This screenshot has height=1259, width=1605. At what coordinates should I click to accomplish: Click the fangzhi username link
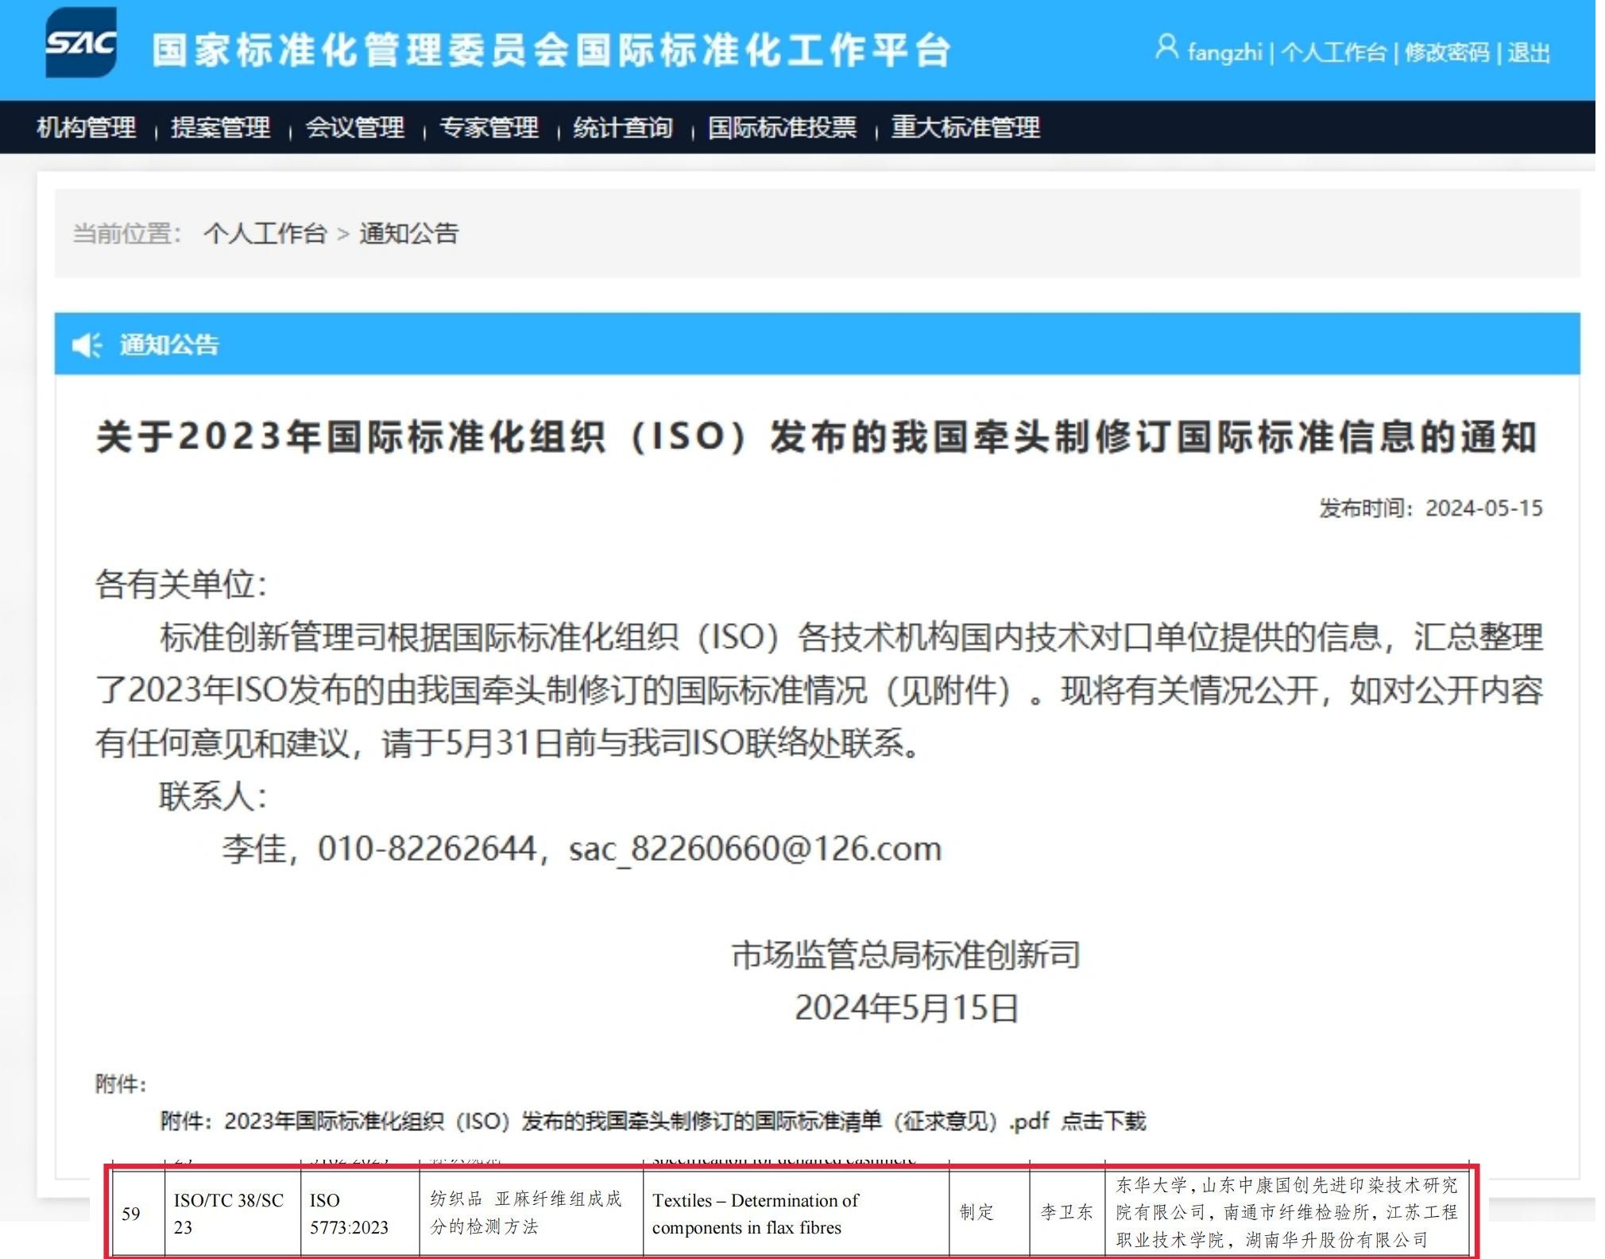(x=1224, y=52)
